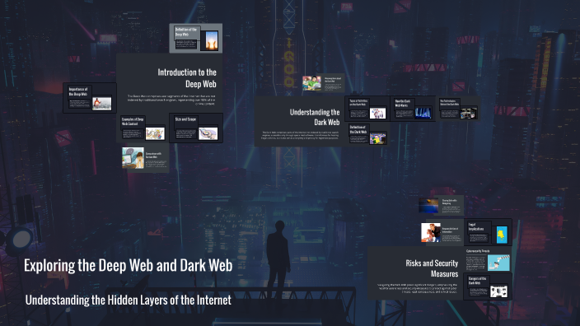
Task: Open the 'Comparison with Surface Web' slide
Action: click(145, 158)
